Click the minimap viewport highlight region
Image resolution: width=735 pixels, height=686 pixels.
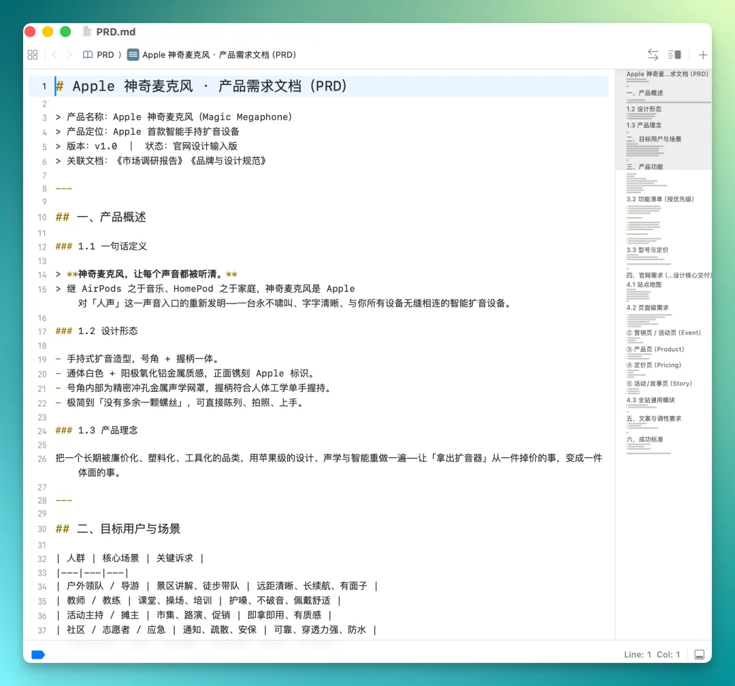point(664,120)
